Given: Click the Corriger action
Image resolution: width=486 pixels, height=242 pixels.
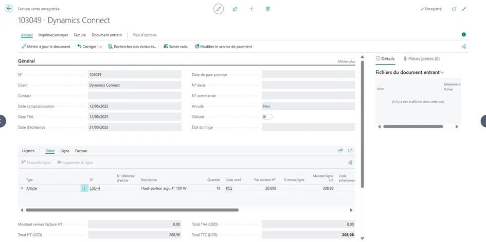Looking at the screenshot, I should (87, 47).
